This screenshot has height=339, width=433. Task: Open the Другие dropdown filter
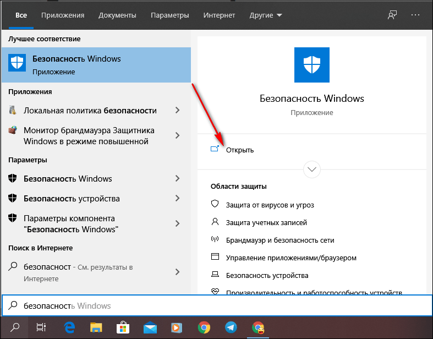(266, 15)
